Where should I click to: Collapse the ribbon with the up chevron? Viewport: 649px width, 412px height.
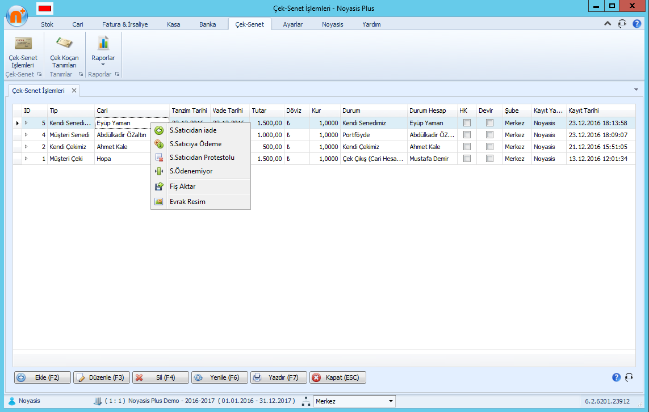point(608,24)
